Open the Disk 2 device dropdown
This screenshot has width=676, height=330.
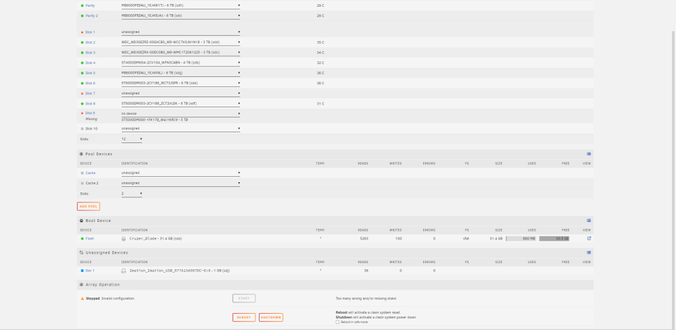click(180, 43)
